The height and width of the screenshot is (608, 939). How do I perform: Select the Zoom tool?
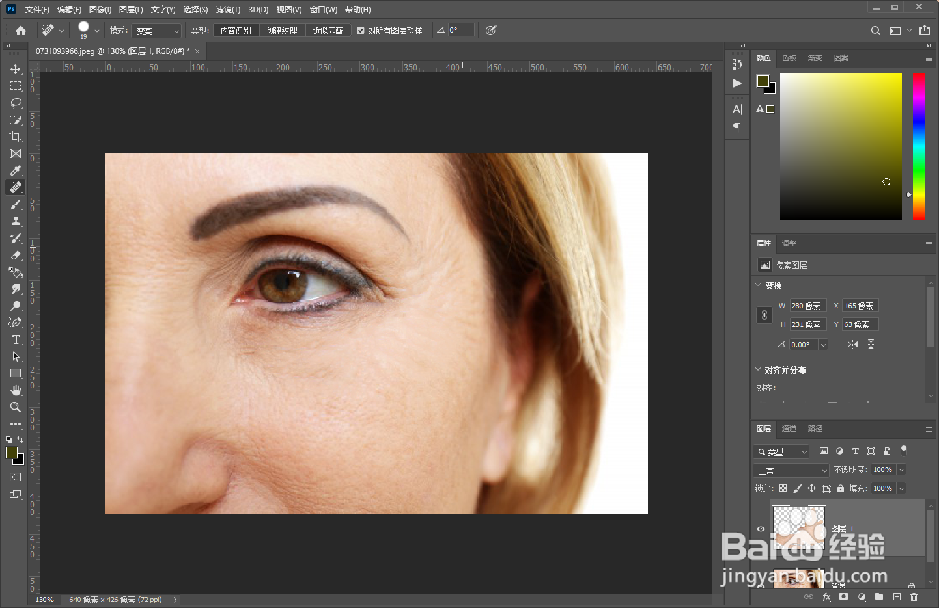[x=16, y=407]
